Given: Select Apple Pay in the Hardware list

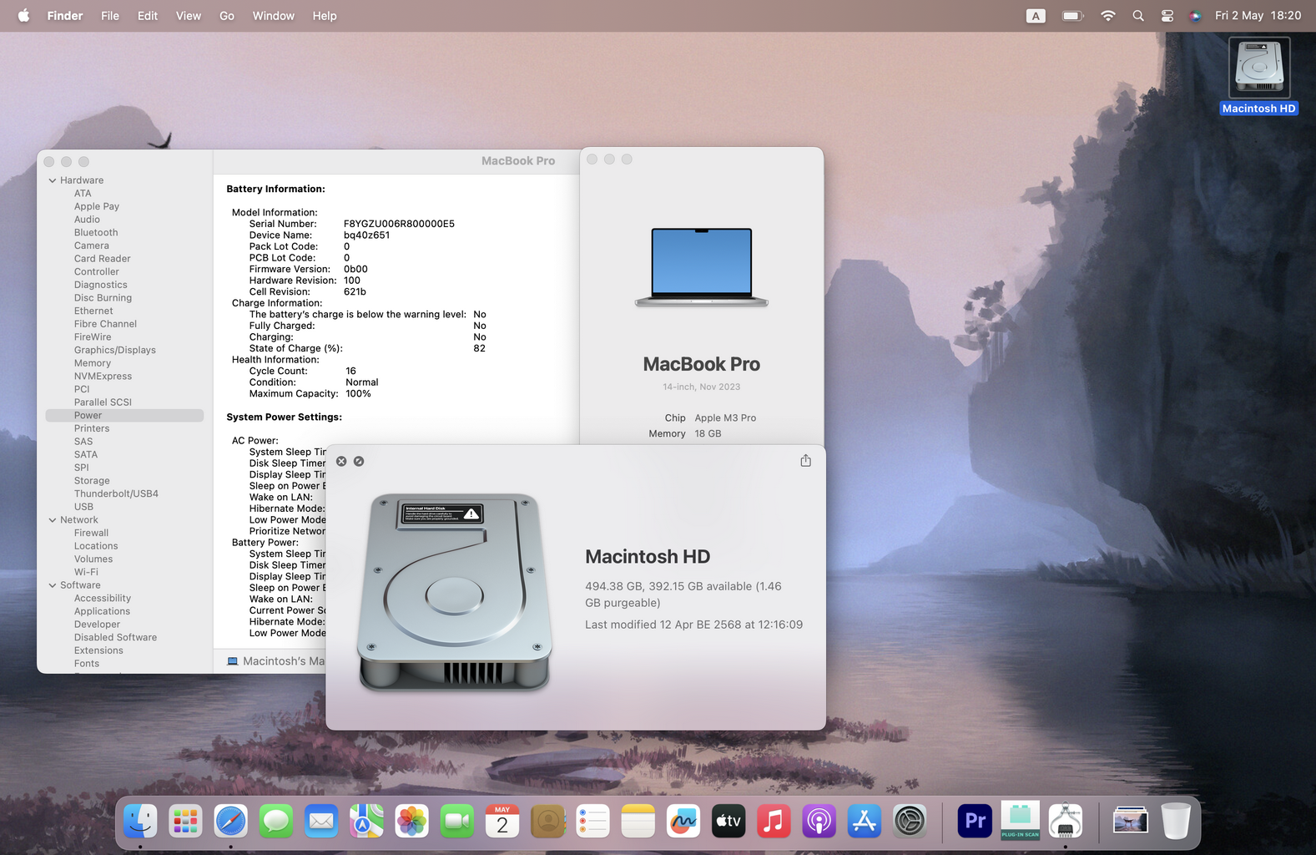Looking at the screenshot, I should (97, 206).
